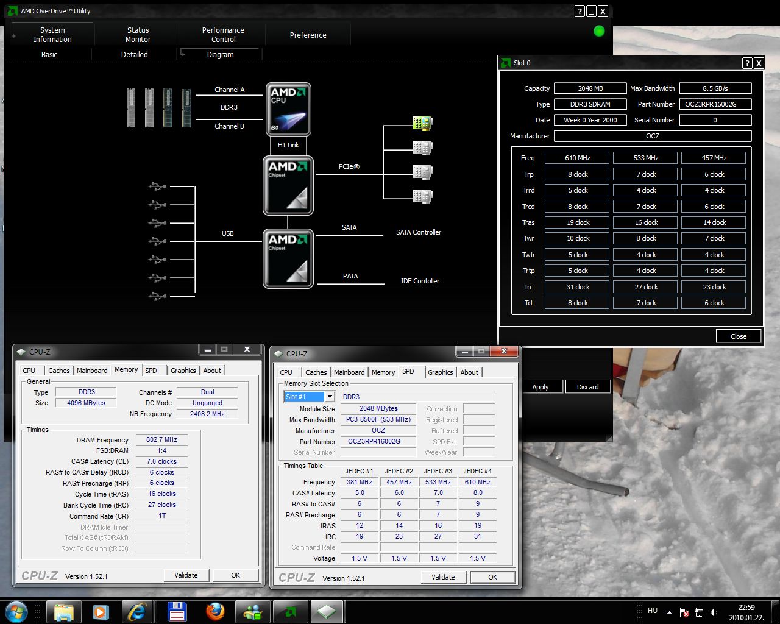The width and height of the screenshot is (780, 624).
Task: Click Apply button in OverDrive
Action: pos(541,387)
